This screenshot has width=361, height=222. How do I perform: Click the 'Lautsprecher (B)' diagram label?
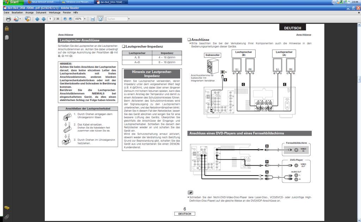tap(244, 53)
